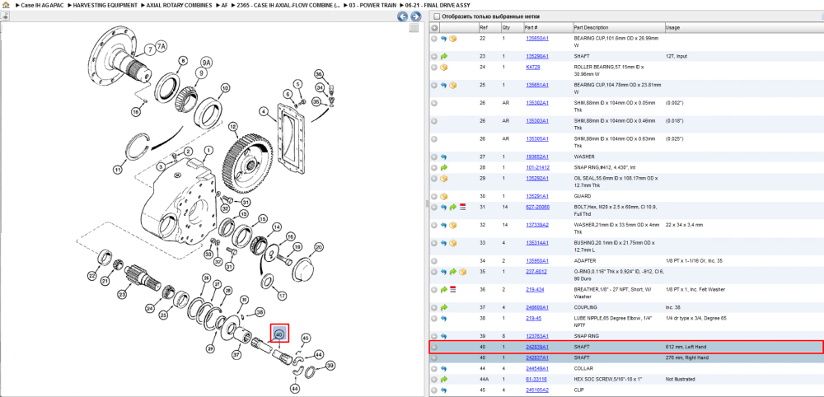Open the AF breadcrumb

coord(224,5)
